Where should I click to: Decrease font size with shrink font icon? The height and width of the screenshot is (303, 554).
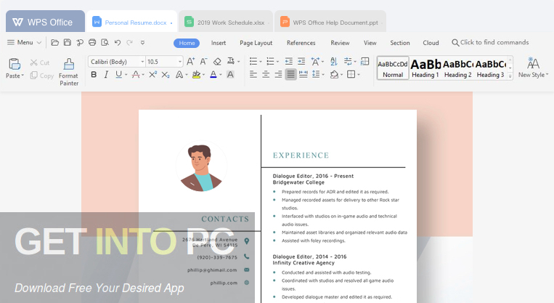[203, 62]
